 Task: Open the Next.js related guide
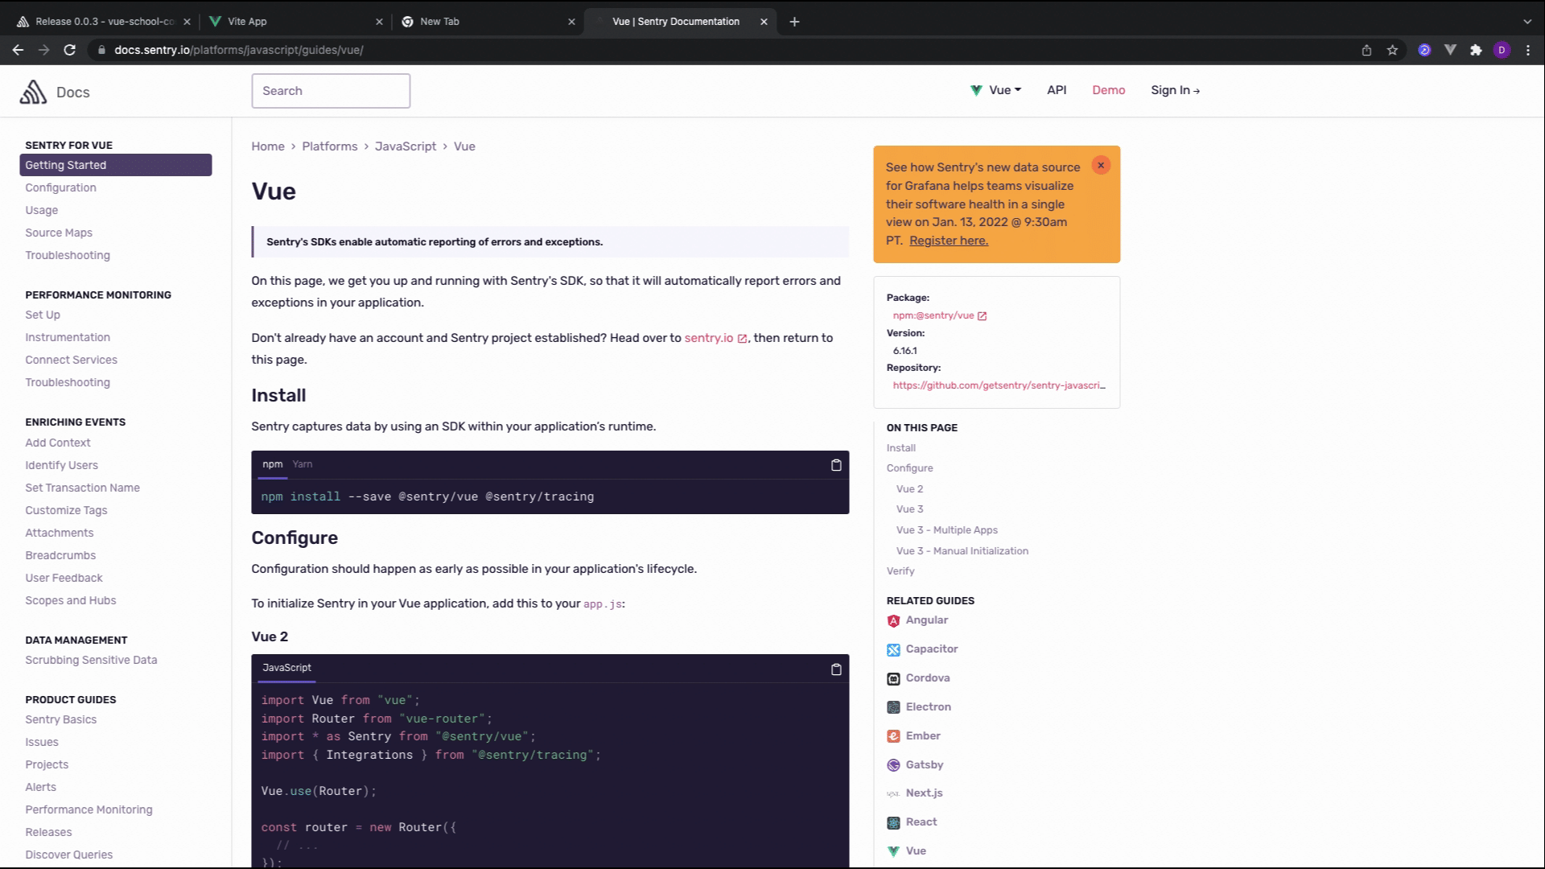(924, 793)
